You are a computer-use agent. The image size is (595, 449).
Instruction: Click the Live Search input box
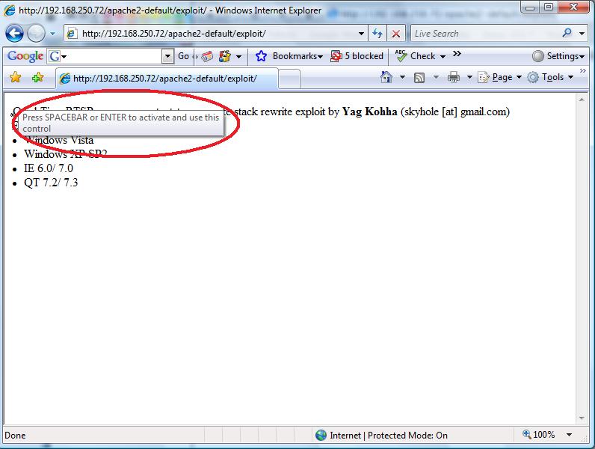pos(486,34)
